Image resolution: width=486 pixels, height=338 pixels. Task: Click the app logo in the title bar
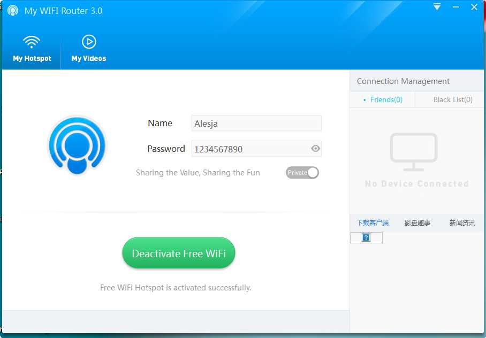point(13,11)
